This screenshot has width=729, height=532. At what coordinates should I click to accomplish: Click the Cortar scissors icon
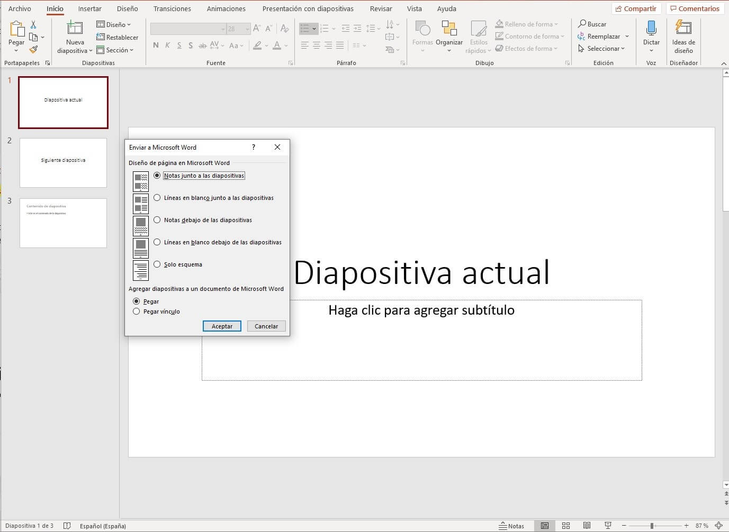click(x=33, y=25)
